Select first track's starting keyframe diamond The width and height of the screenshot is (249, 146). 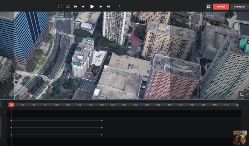(11, 120)
